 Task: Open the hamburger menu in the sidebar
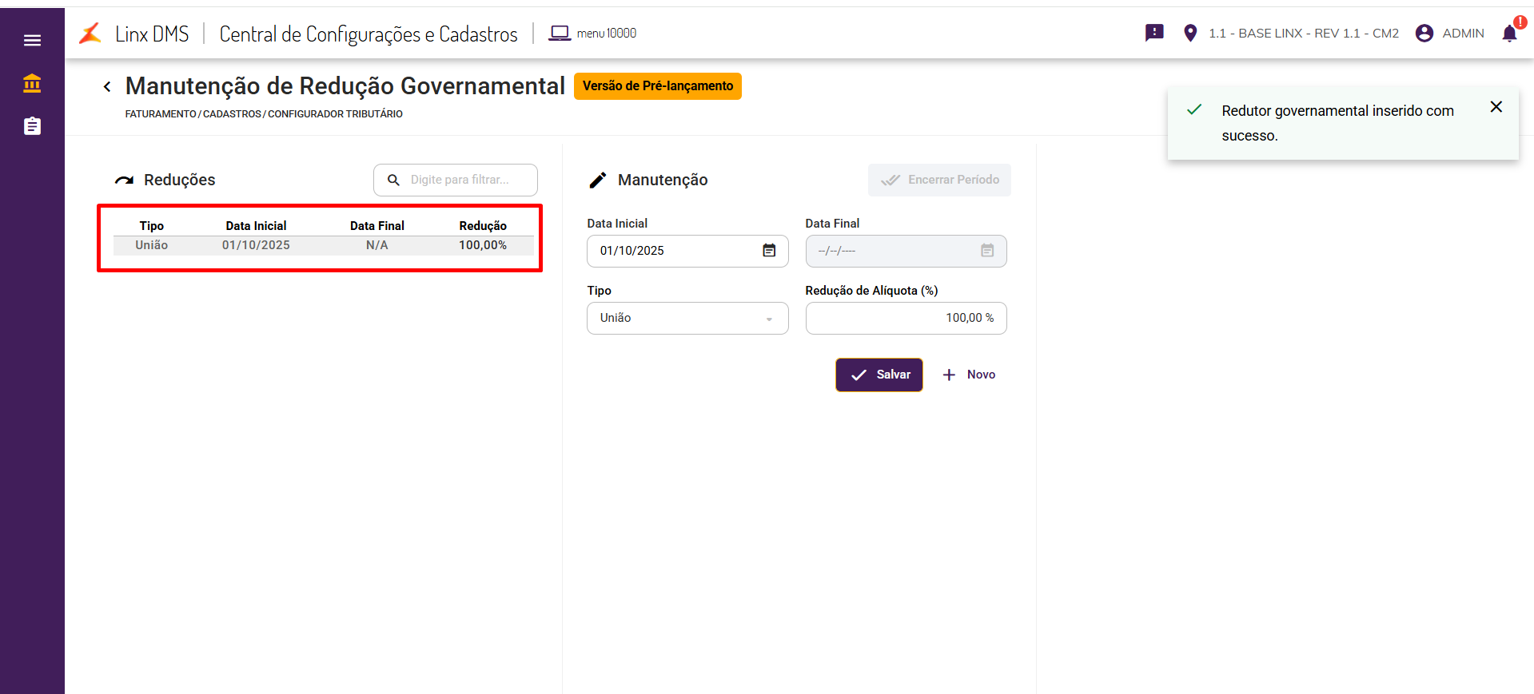pos(32,40)
